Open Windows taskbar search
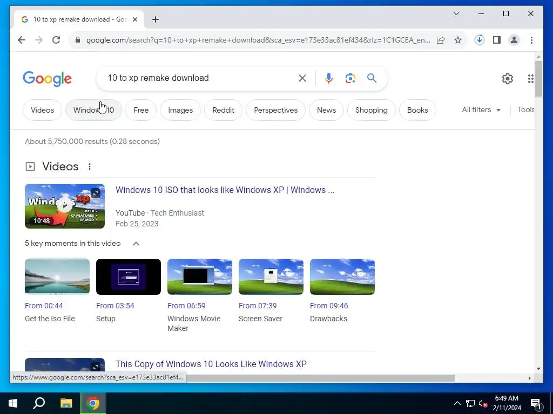 click(39, 403)
